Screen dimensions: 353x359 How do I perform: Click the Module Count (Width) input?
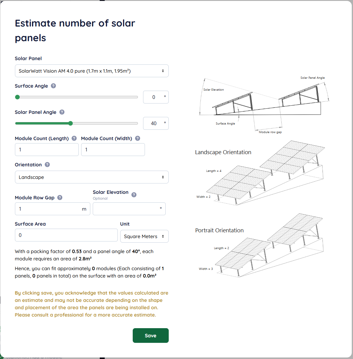[x=113, y=150]
